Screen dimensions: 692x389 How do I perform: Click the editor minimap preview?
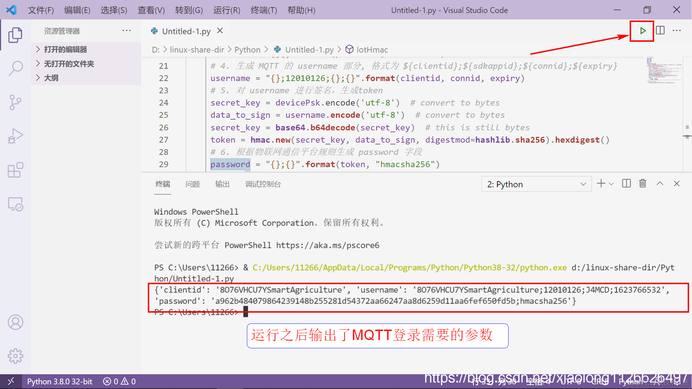664,71
